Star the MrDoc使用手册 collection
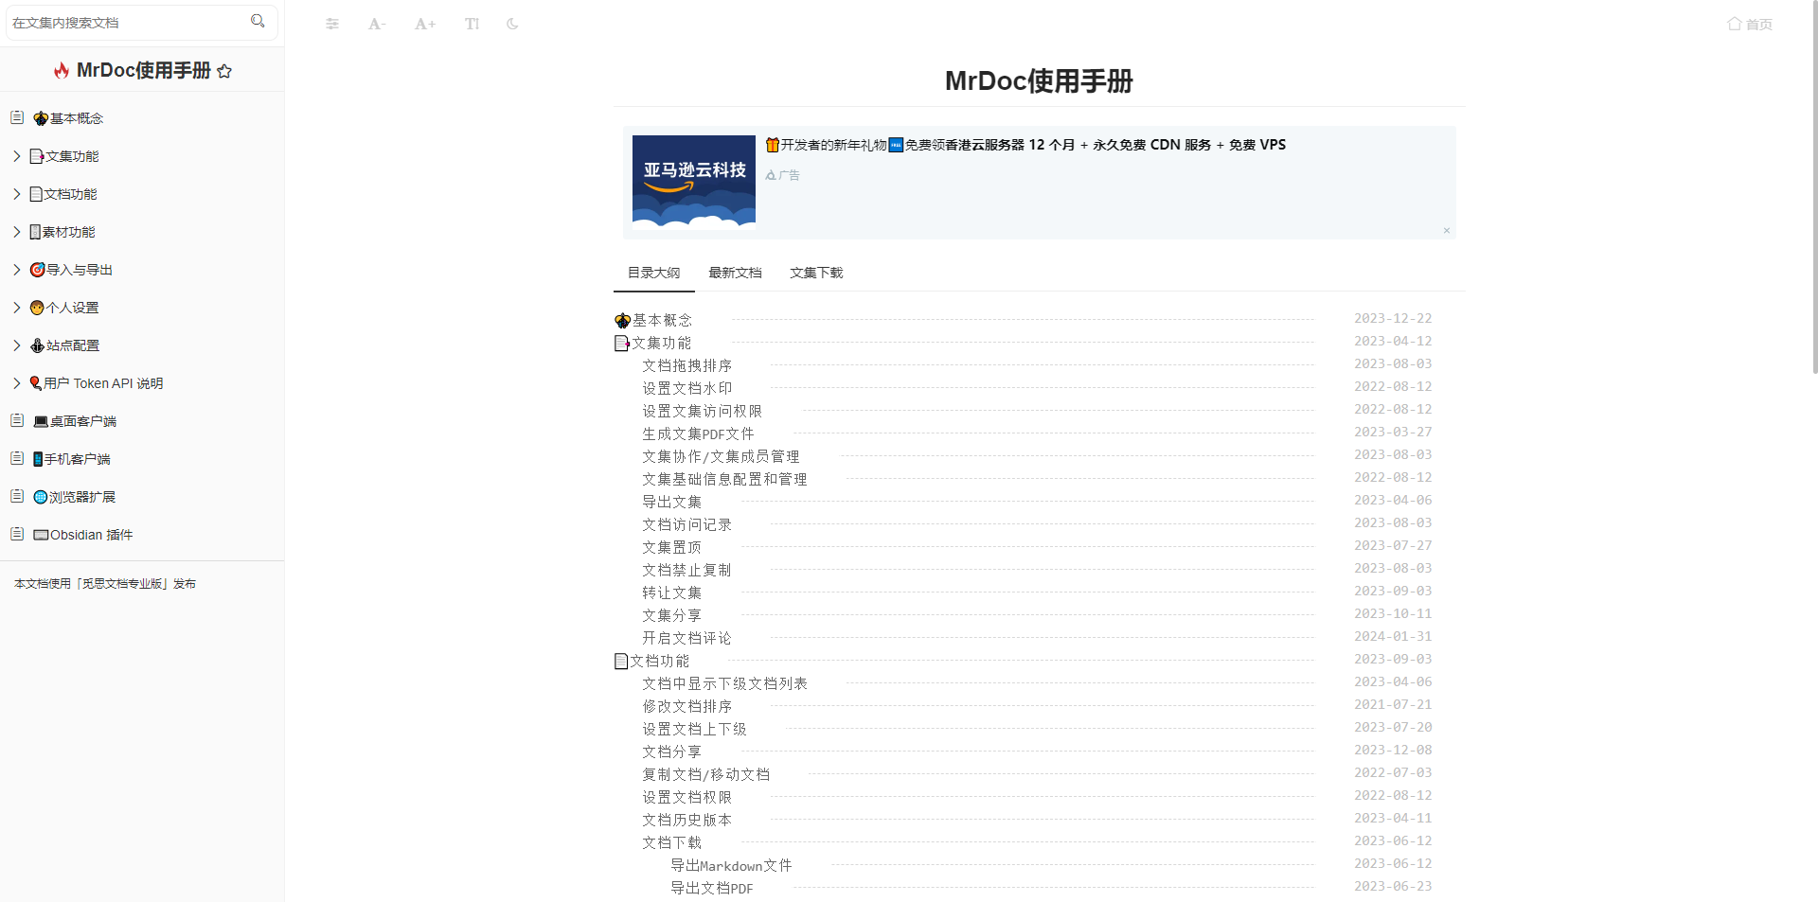The width and height of the screenshot is (1818, 902). tap(224, 71)
